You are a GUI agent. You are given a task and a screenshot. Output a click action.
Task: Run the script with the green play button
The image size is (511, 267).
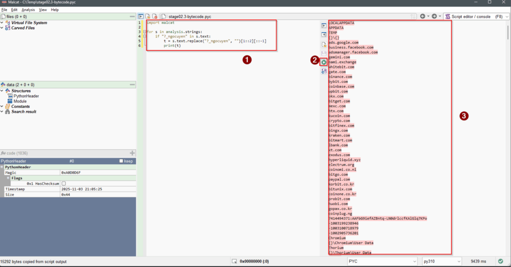[x=324, y=62]
